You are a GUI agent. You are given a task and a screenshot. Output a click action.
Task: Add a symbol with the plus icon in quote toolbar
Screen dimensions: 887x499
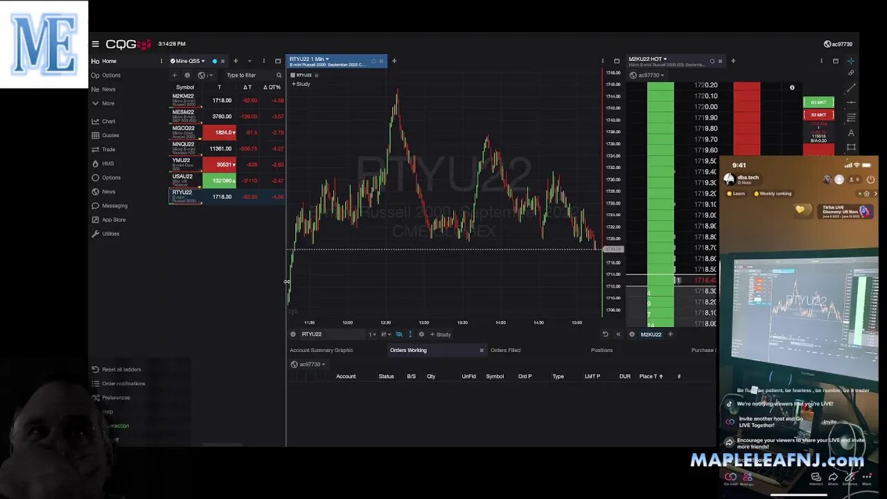(x=175, y=75)
